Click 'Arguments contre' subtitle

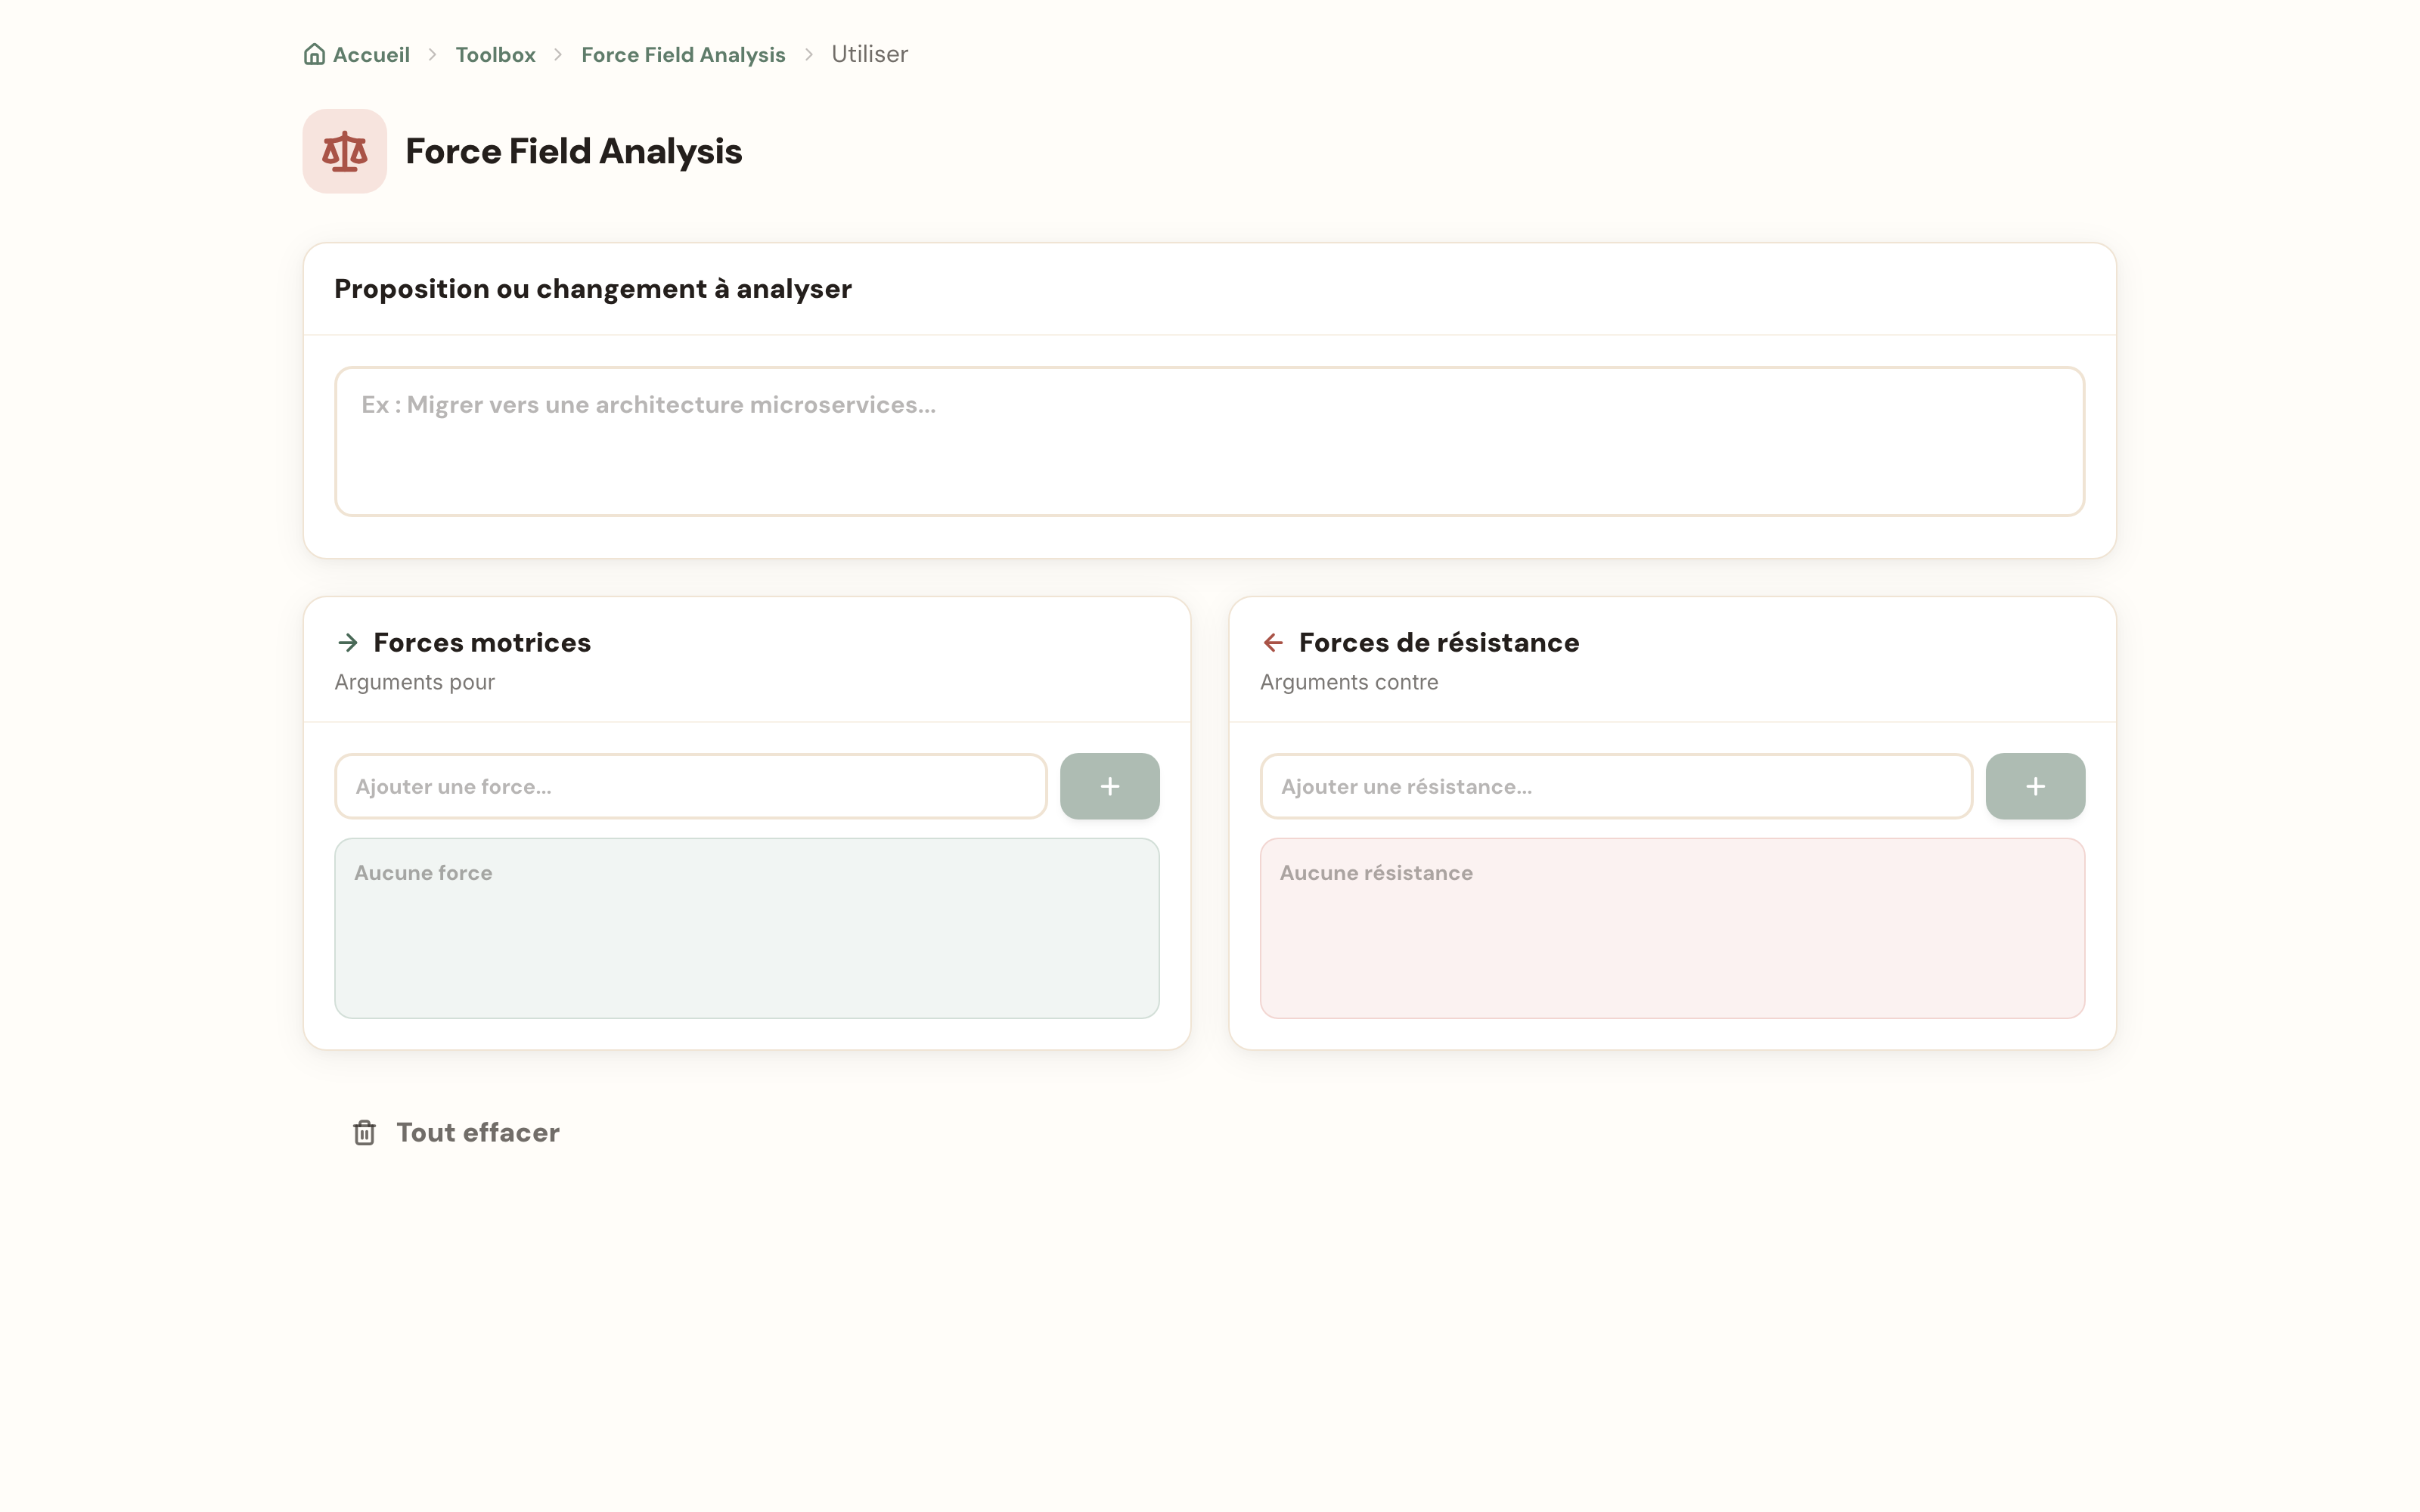click(x=1349, y=683)
